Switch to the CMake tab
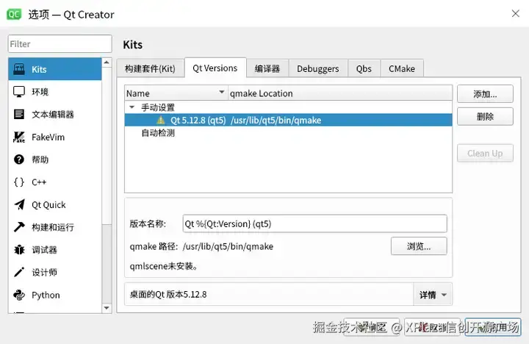This screenshot has height=344, width=529. (x=402, y=68)
